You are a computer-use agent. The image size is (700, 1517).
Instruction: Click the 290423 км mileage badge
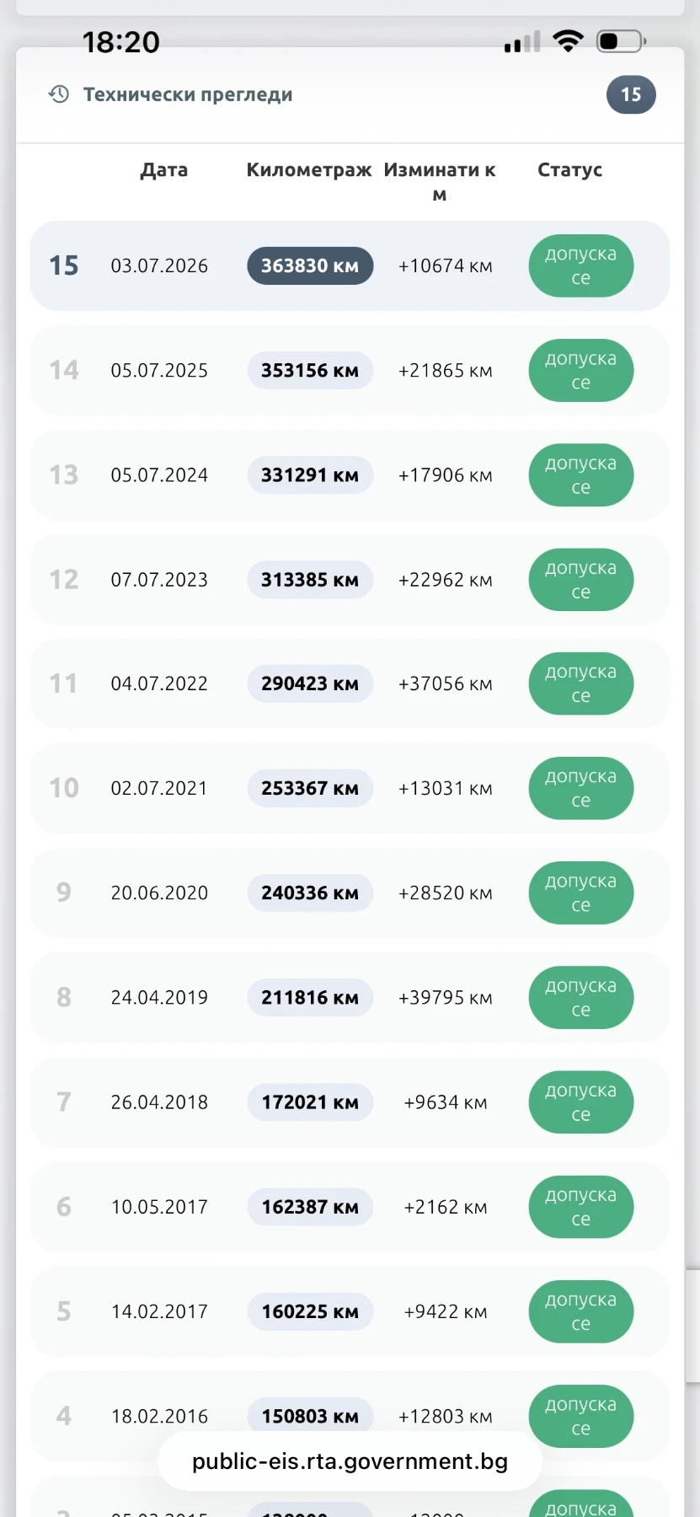pyautogui.click(x=310, y=683)
